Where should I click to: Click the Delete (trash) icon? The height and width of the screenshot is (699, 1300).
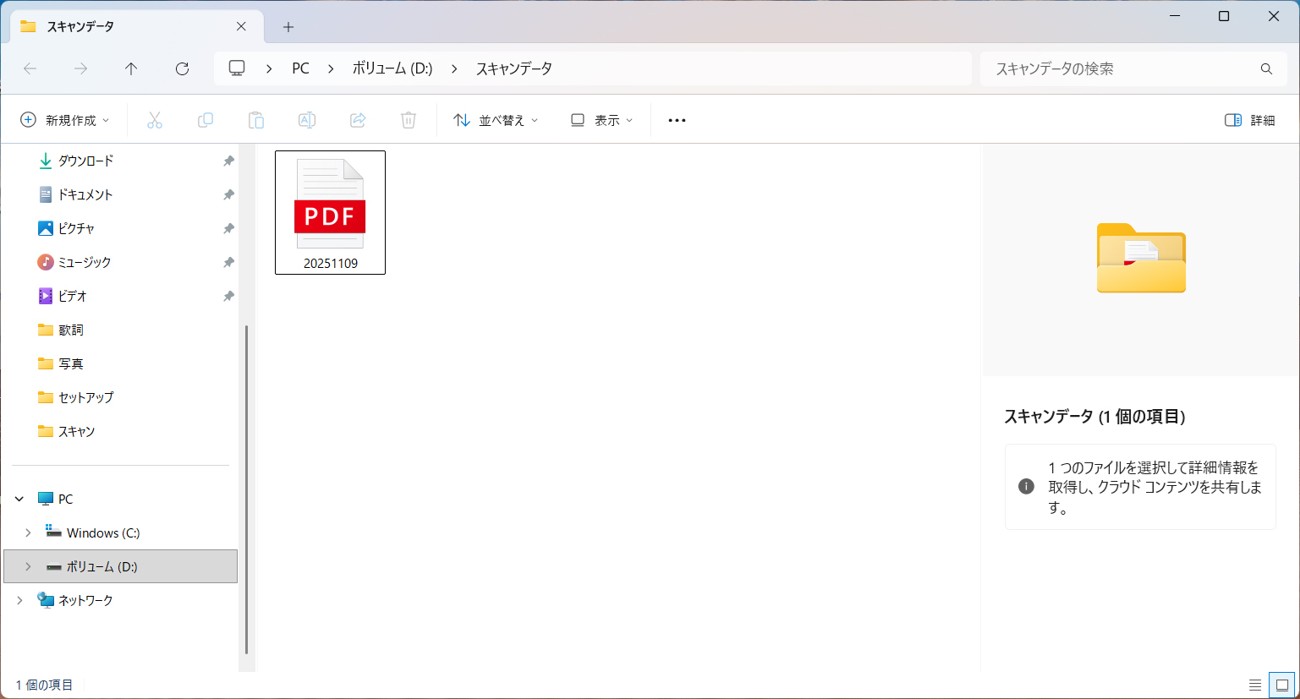[x=409, y=119]
